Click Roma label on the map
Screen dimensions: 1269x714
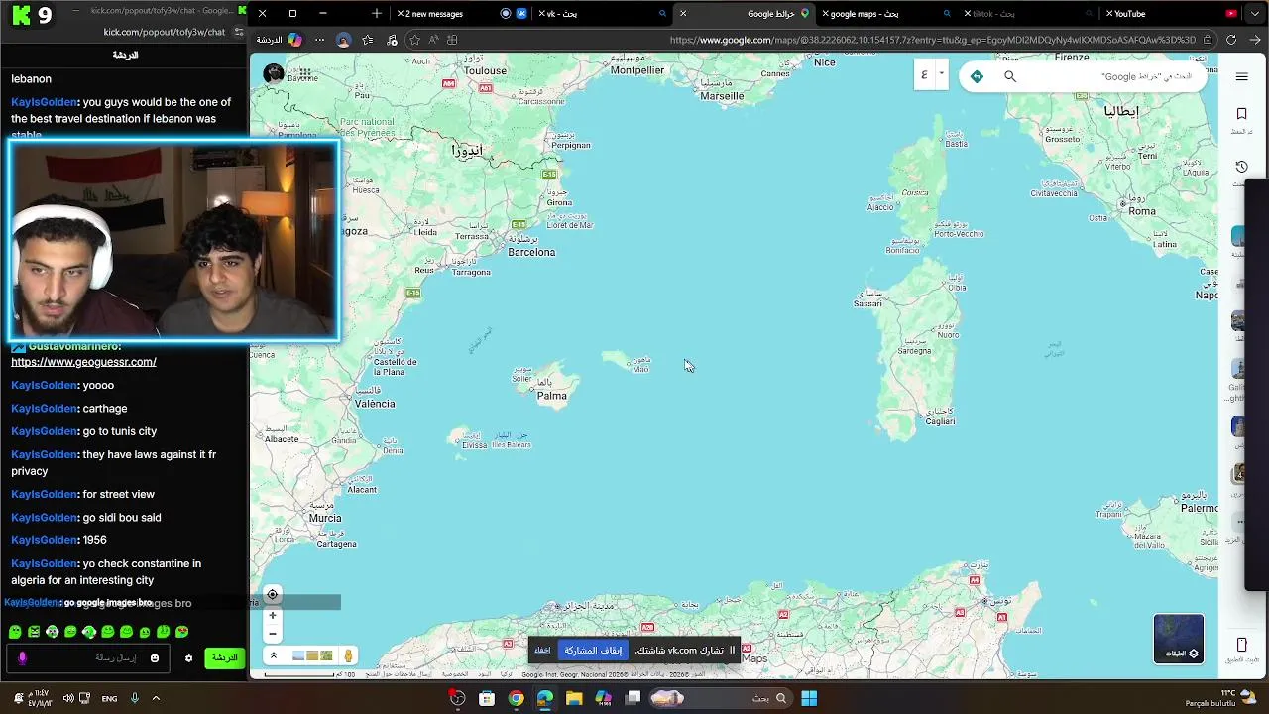click(x=1142, y=211)
